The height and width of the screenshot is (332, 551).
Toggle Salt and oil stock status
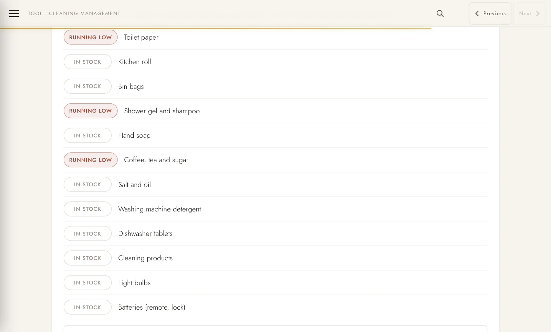(x=87, y=184)
